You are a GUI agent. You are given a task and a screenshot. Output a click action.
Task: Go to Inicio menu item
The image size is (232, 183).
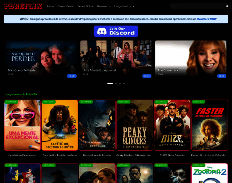[50, 6]
